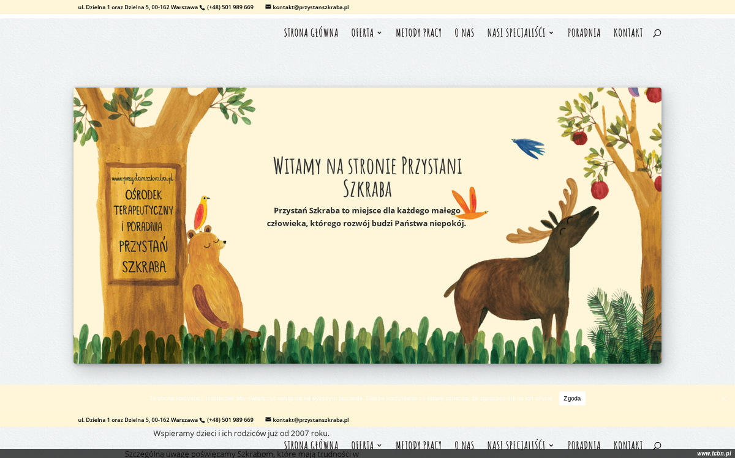Click the text "Wspieramy dzieci i ich rodziców"
The width and height of the screenshot is (735, 458).
click(x=241, y=434)
